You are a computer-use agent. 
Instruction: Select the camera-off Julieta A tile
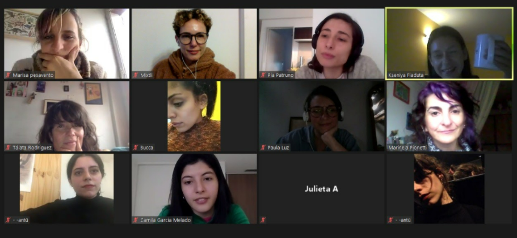(x=321, y=189)
